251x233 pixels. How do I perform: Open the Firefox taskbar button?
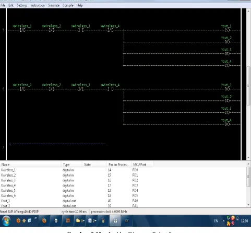[x=44, y=221]
